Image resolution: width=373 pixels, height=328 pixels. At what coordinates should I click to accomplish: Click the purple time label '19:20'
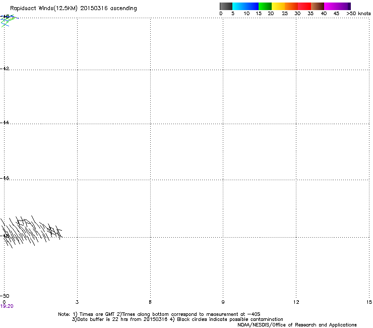click(x=7, y=306)
